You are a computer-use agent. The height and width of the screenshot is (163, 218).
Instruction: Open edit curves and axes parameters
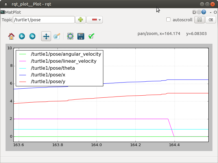tap(91, 36)
